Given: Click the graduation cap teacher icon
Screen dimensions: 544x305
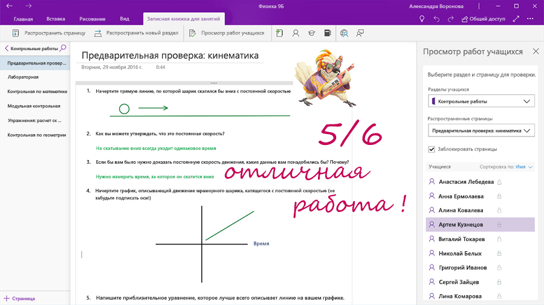Looking at the screenshot, I should point(311,33).
